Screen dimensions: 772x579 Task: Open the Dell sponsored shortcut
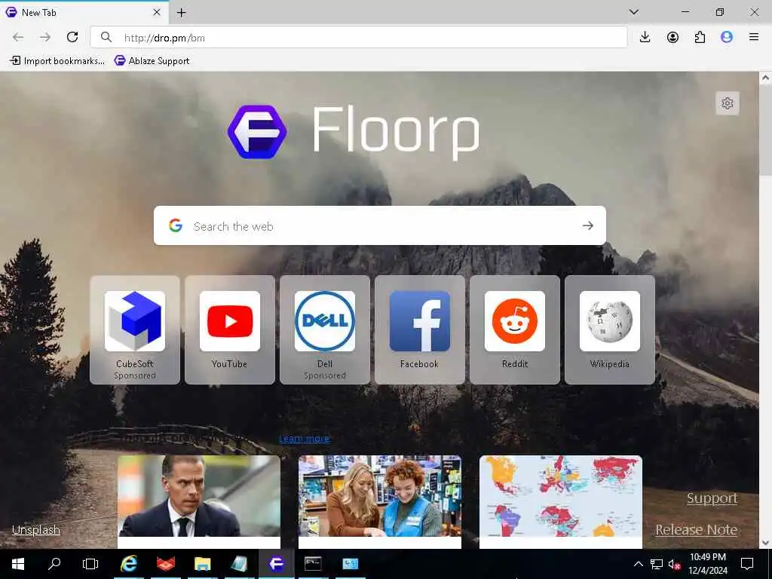coord(325,329)
